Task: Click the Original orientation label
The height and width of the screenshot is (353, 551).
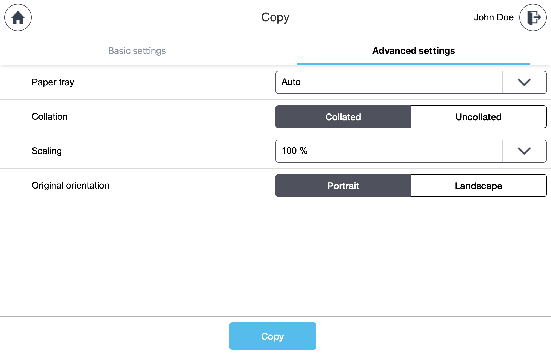Action: click(70, 186)
